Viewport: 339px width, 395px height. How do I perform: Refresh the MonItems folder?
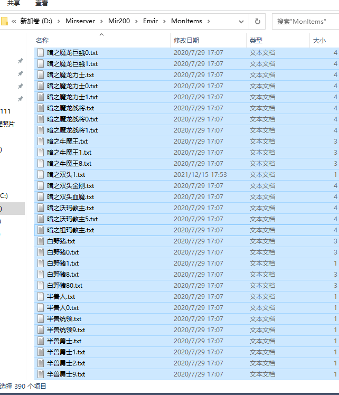point(257,22)
